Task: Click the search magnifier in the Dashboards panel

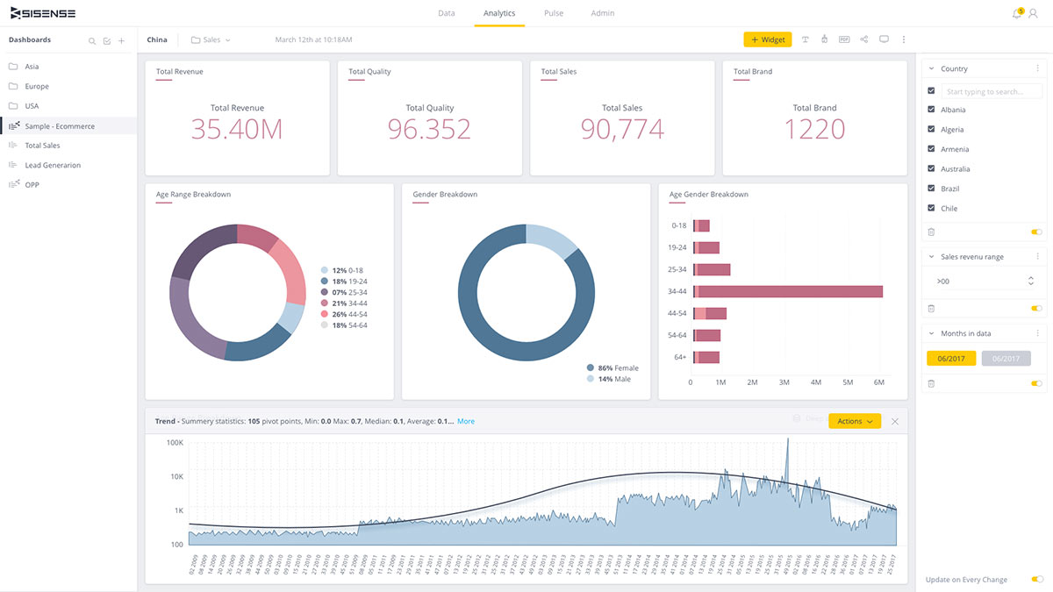Action: pos(91,39)
